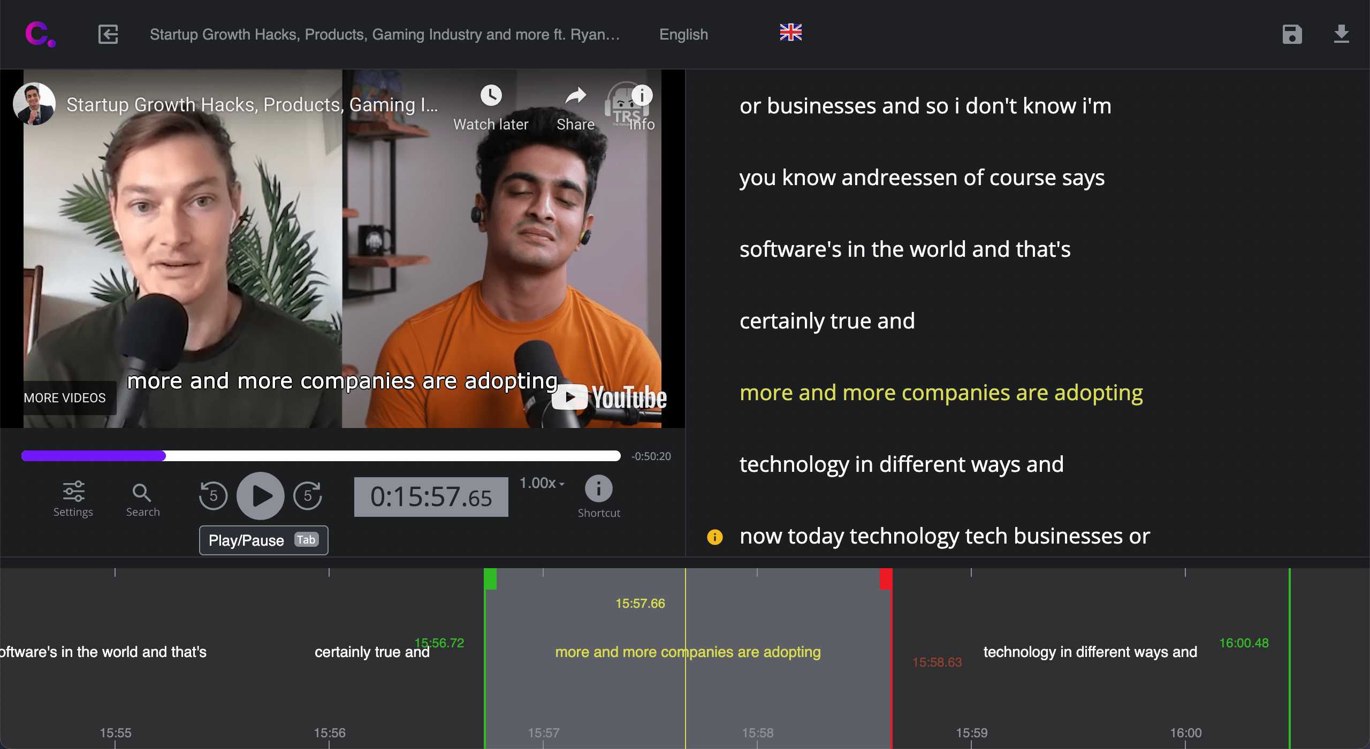Viewport: 1370px width, 749px height.
Task: Select subtitle line 'certainly true and'
Action: pyautogui.click(x=827, y=321)
